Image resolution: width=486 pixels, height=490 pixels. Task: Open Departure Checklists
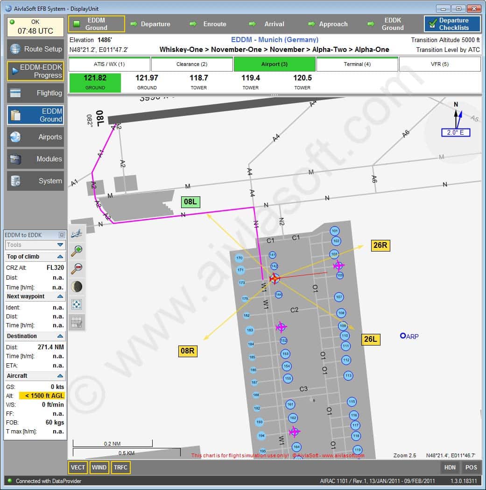tap(452, 24)
